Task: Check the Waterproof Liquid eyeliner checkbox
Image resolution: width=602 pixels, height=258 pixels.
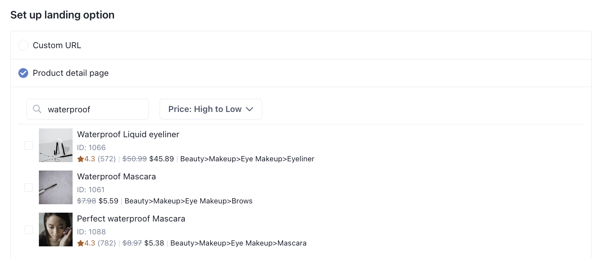Action: click(x=28, y=145)
